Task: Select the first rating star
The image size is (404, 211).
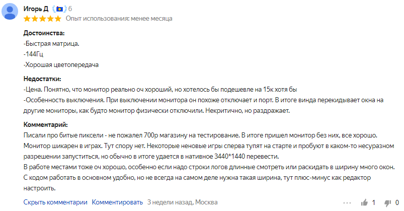Action: pyautogui.click(x=27, y=19)
